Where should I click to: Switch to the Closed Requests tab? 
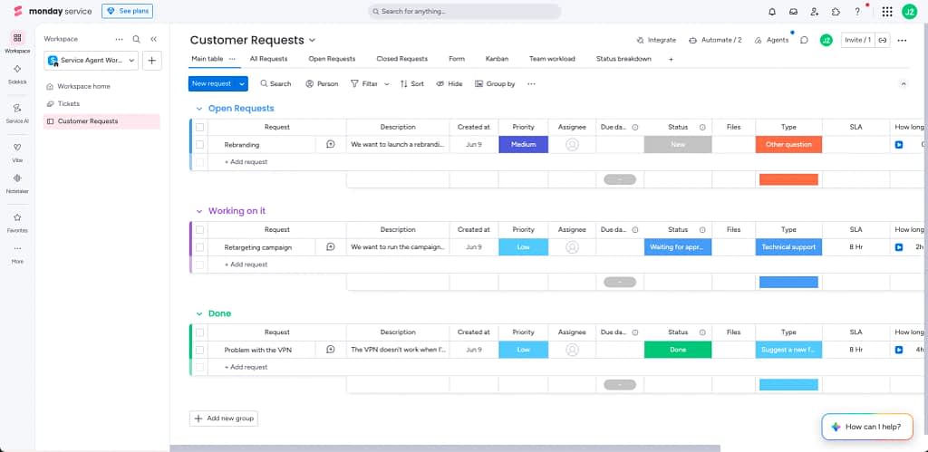[x=401, y=59]
